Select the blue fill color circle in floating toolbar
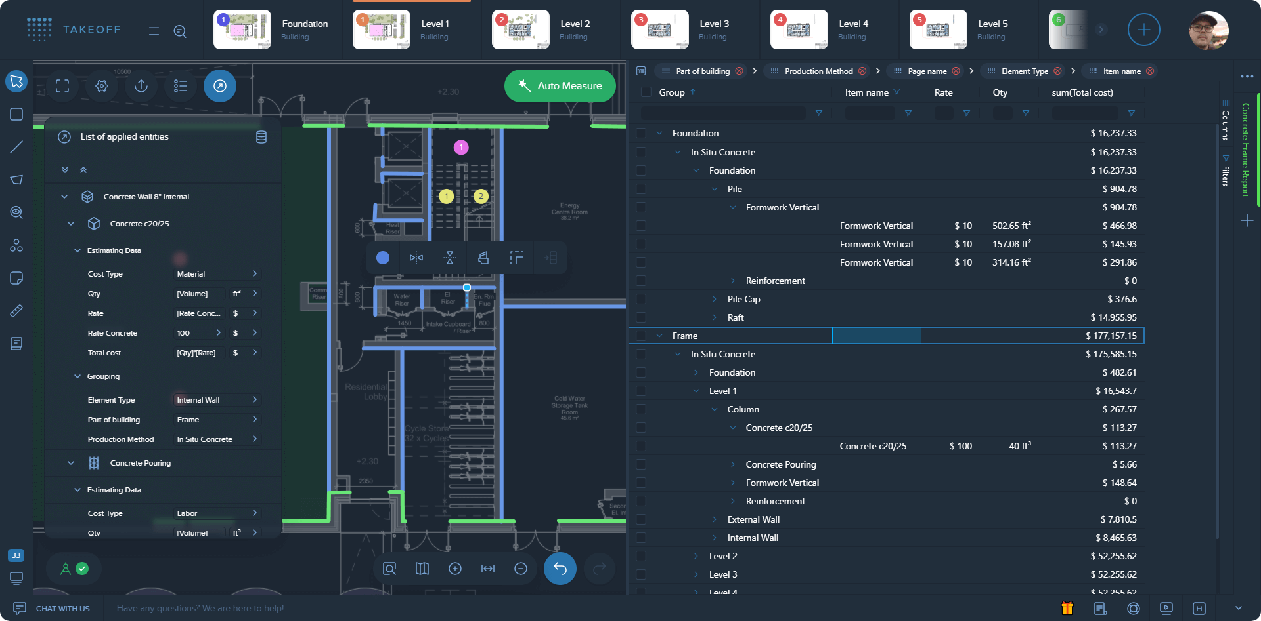Screen dimensions: 1261x621 [383, 257]
